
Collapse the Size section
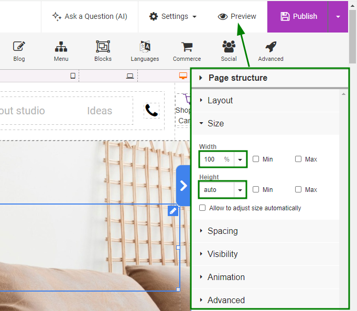click(x=265, y=123)
